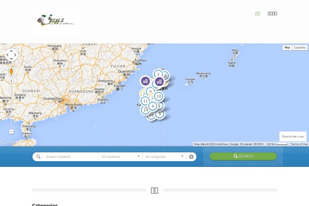Screen dimensions: 309x206
Task: Open the blue-ringed cluster marker numbered 2
Action: click(x=158, y=74)
